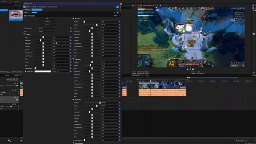Click the Master Hue slider handle
The height and width of the screenshot is (144, 256).
(43, 37)
